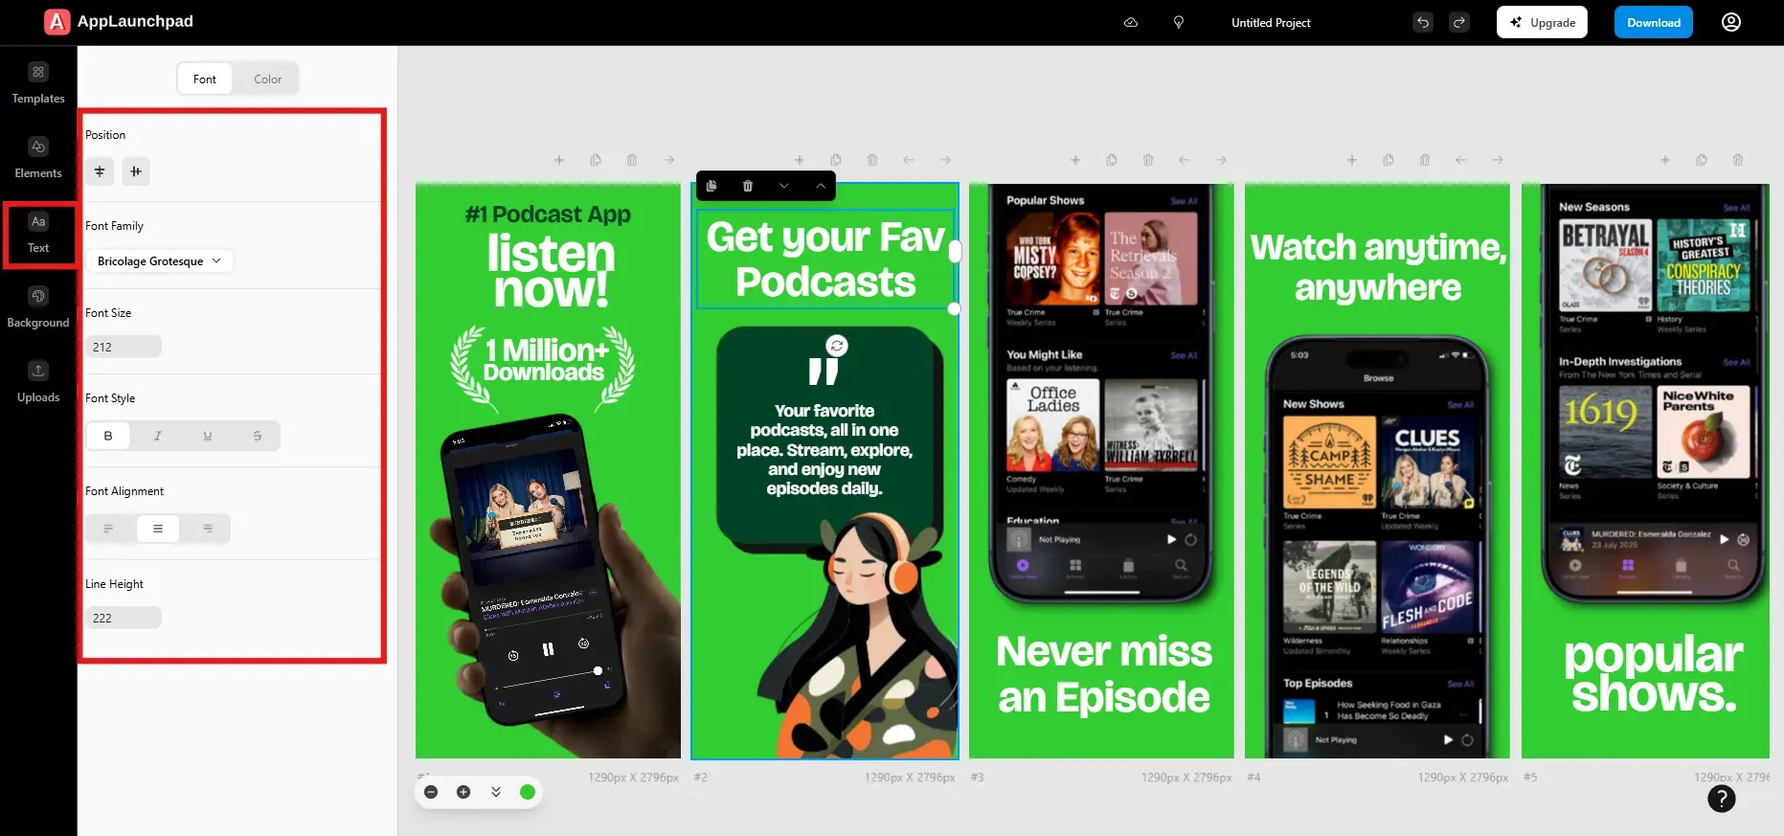
Task: Redo the last action
Action: [1459, 22]
